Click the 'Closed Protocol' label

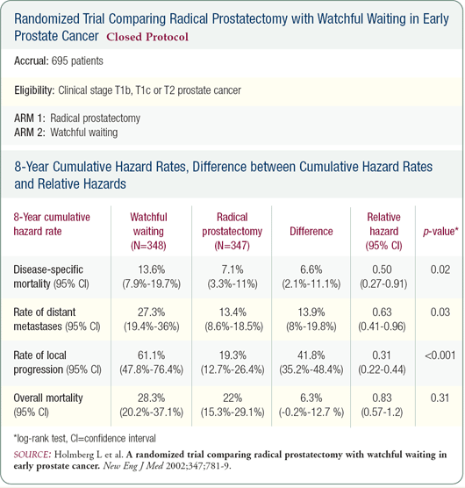click(x=147, y=37)
